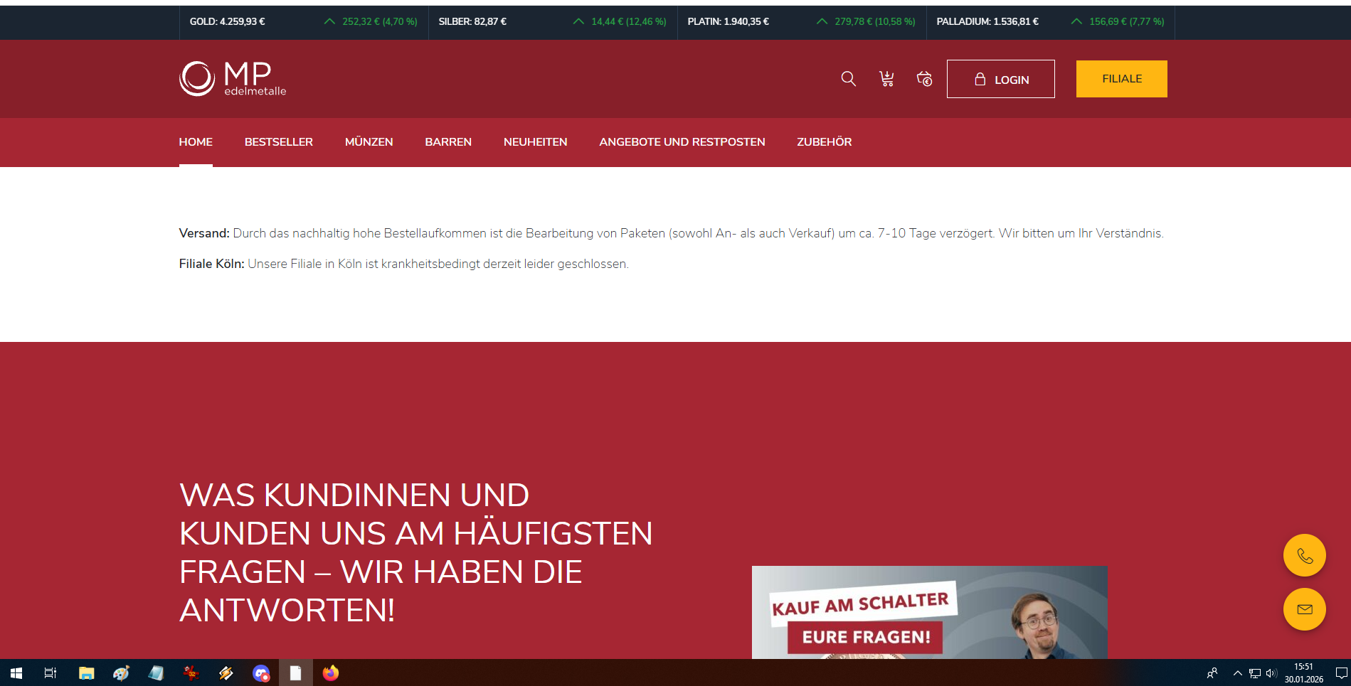Open the red puzzle-piece app in taskbar
Screen dimensions: 1351x686
point(191,672)
